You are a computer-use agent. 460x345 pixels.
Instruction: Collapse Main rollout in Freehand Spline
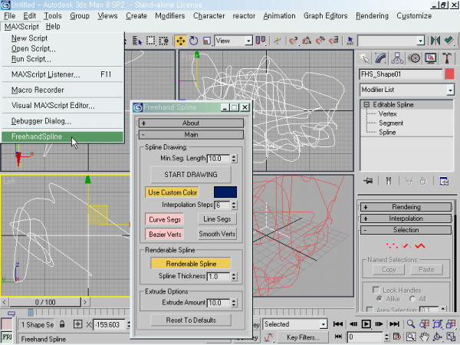coord(191,135)
